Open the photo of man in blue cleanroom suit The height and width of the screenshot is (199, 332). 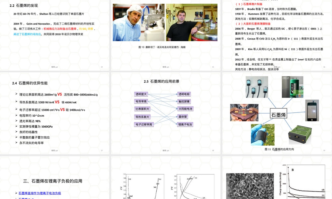[x=139, y=23]
